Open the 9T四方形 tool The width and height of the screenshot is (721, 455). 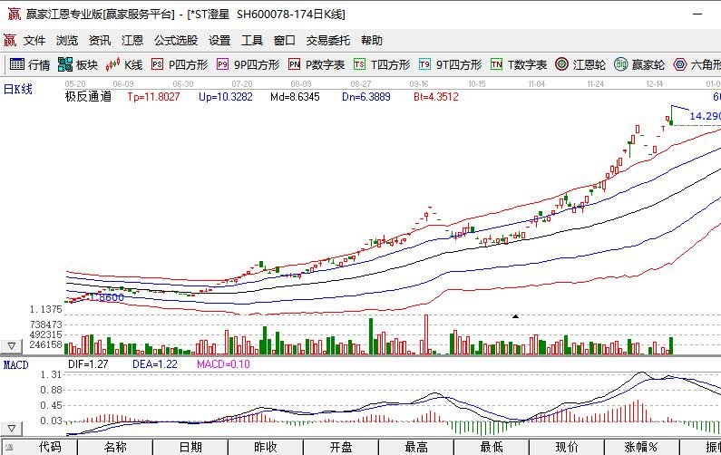tap(450, 64)
